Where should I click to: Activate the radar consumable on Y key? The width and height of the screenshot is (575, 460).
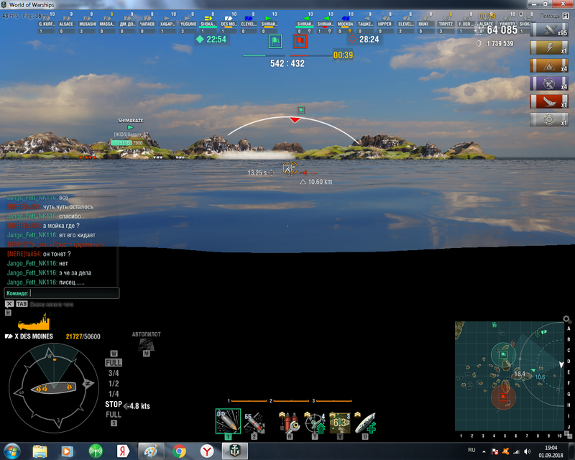pyautogui.click(x=339, y=421)
